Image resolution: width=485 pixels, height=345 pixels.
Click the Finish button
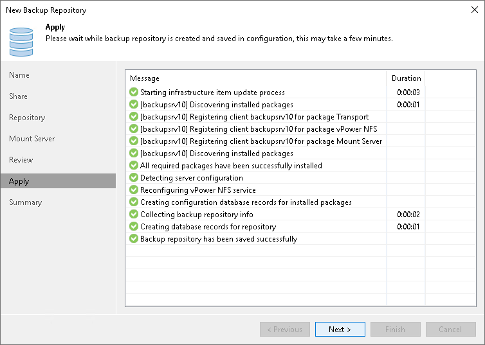396,329
